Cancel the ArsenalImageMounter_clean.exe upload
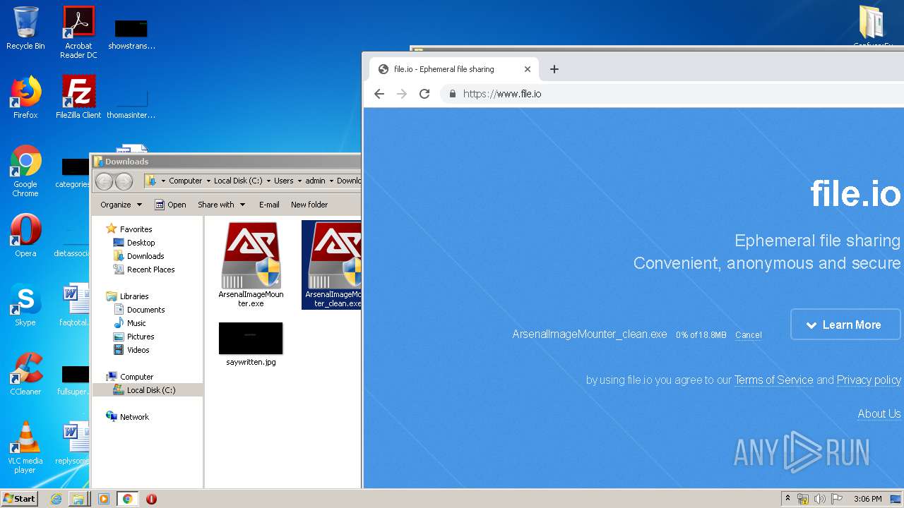This screenshot has width=904, height=508. pyautogui.click(x=748, y=335)
